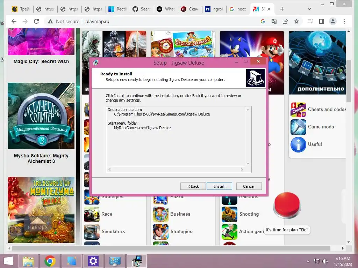This screenshot has width=358, height=268.
Task: Switch to the ngrok tab
Action: click(x=214, y=9)
